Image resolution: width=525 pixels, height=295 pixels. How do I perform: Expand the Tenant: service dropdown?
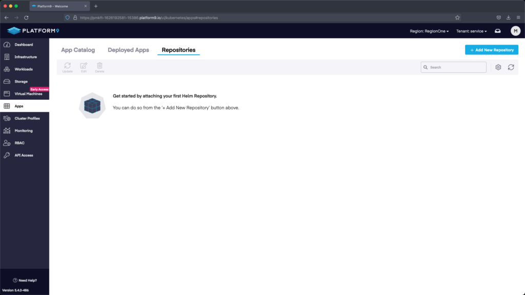[x=472, y=31]
